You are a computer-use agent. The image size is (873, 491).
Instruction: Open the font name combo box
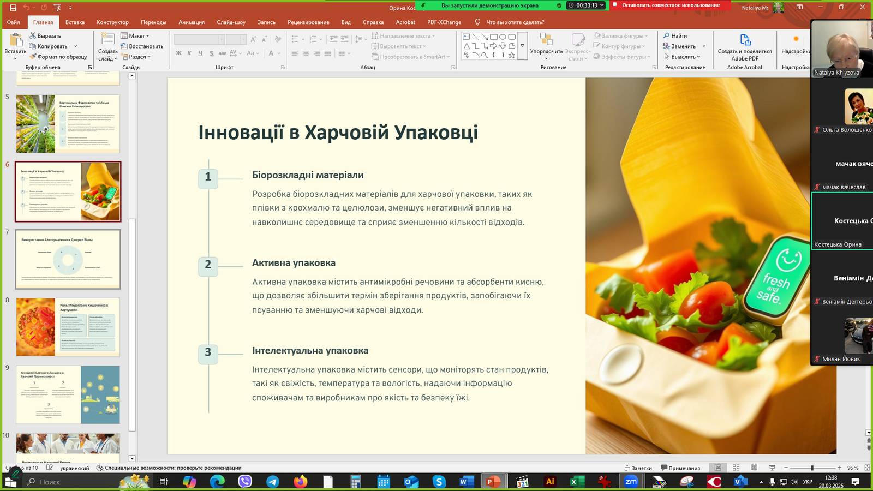click(199, 39)
